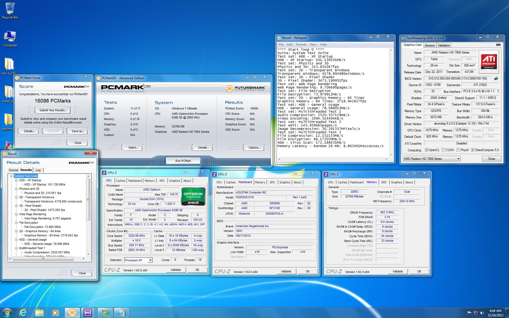This screenshot has height=318, width=509.
Task: Collapse the Multithreaded Test 1 tree node
Action: coord(16,248)
